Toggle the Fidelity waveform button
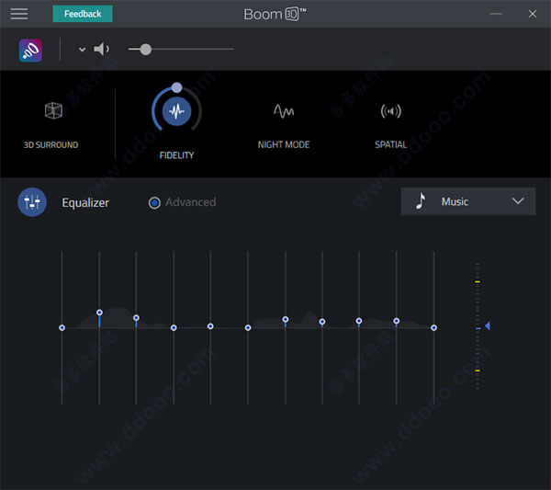 176,111
